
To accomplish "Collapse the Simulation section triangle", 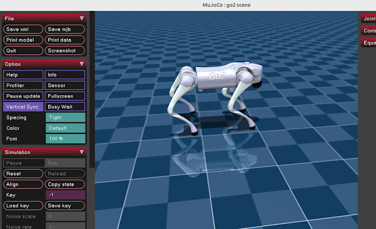I will (82, 152).
